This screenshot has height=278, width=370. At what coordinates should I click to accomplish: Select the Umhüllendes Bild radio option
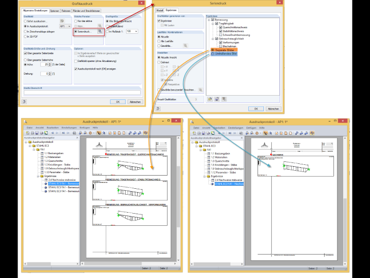click(x=213, y=54)
